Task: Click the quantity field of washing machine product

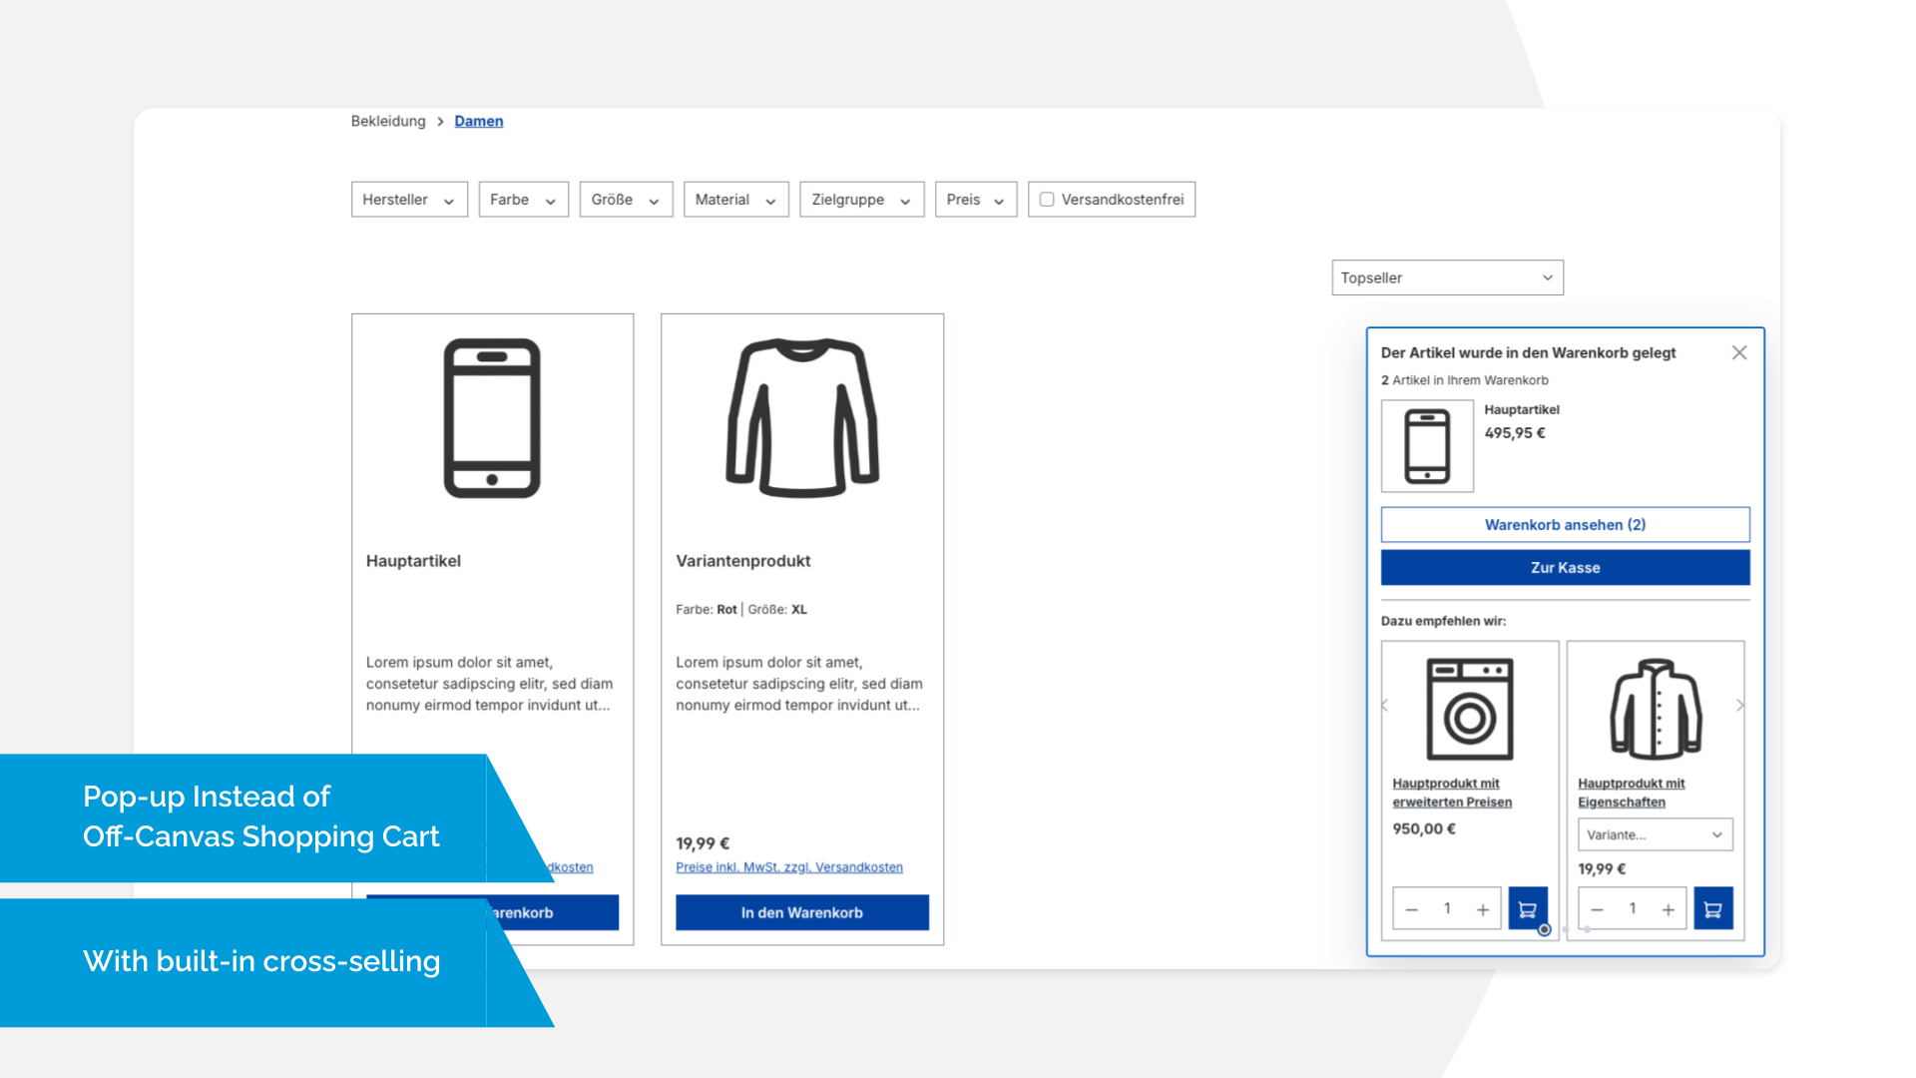Action: pos(1447,909)
